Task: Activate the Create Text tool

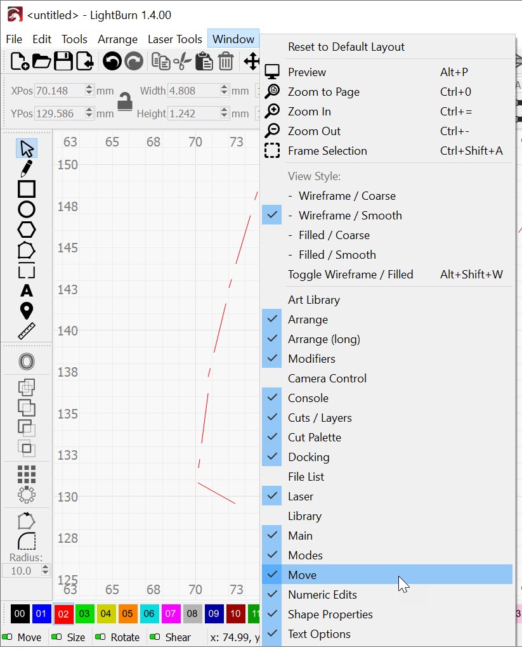Action: pos(27,290)
